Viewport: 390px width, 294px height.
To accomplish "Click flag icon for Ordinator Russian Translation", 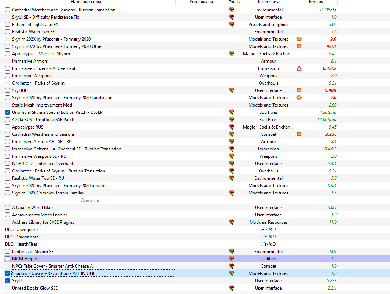I will pos(232,171).
